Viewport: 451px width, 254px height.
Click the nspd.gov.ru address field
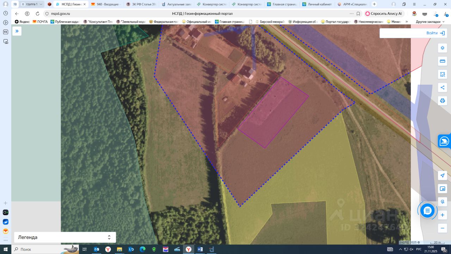pos(61,13)
